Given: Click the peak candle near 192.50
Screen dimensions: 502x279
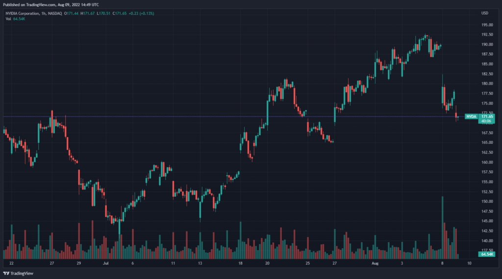Looking at the screenshot, I should coord(426,37).
